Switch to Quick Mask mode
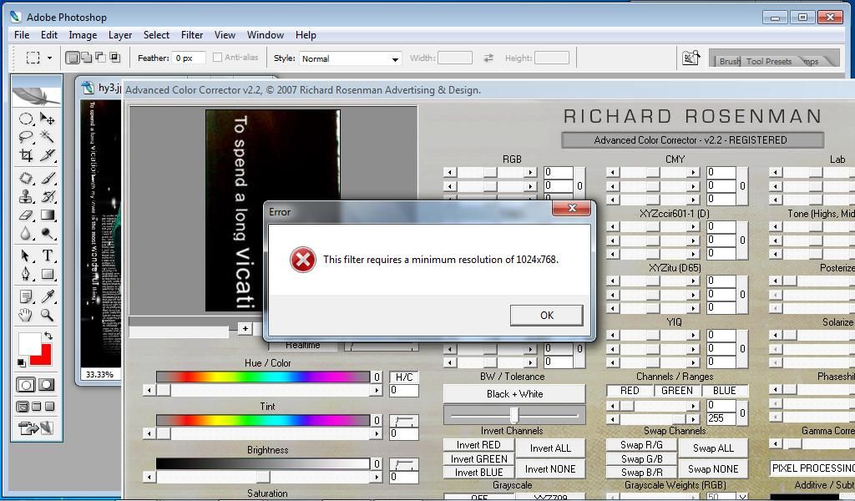The image size is (855, 501). (47, 385)
